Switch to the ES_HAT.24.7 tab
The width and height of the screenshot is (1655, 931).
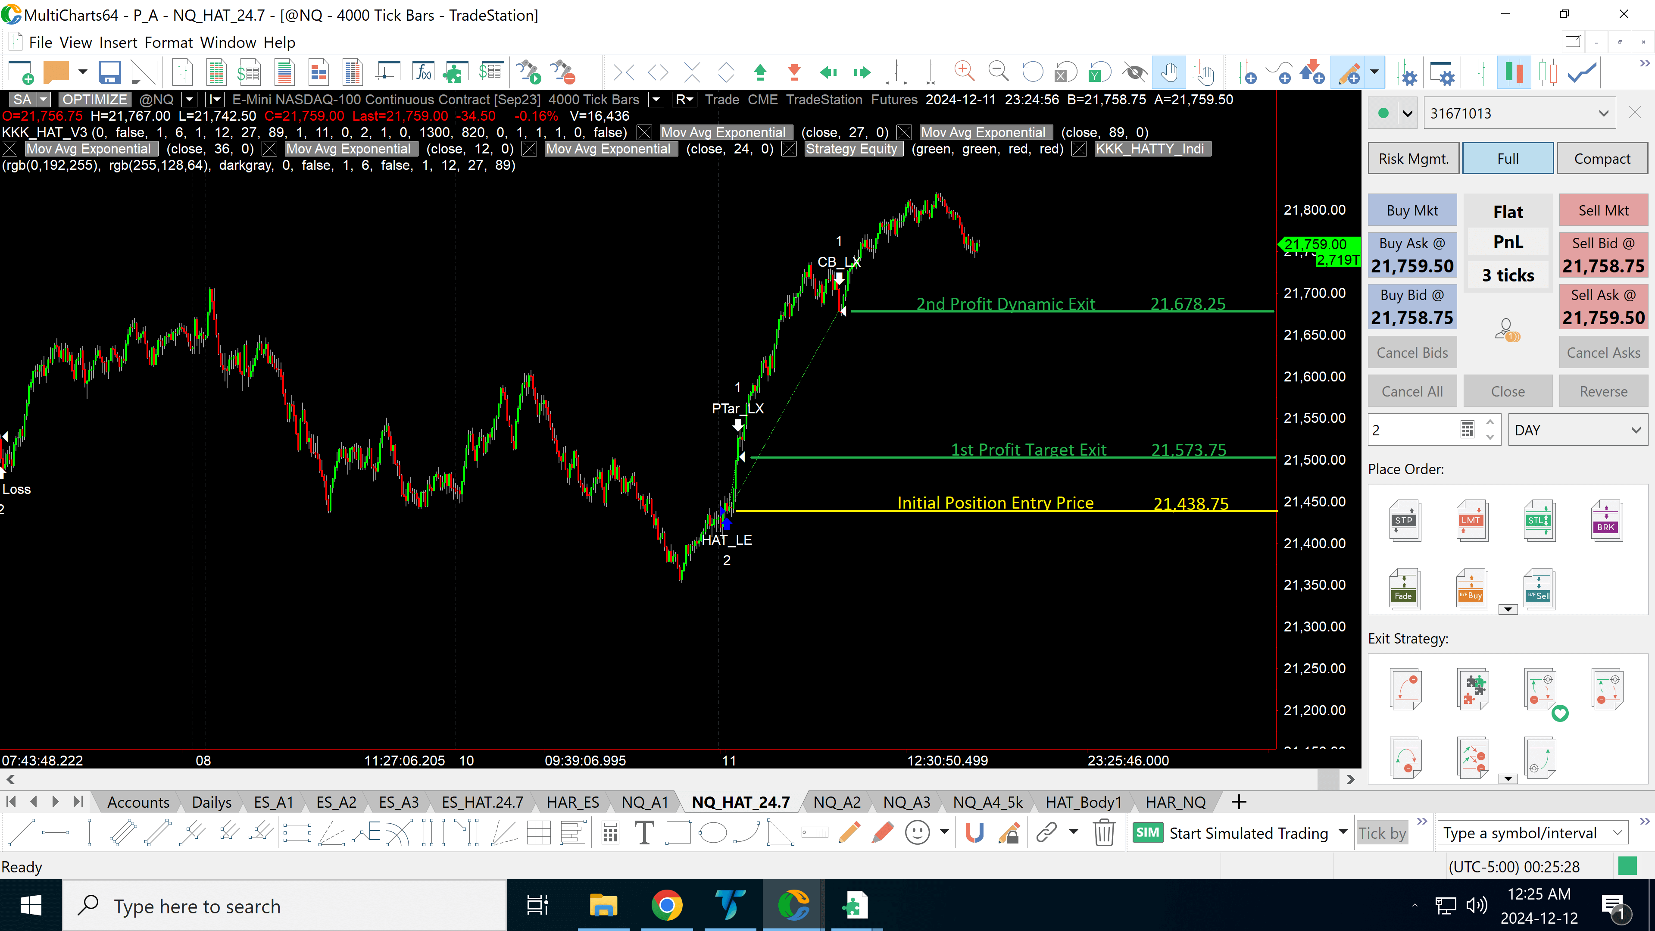pos(483,802)
